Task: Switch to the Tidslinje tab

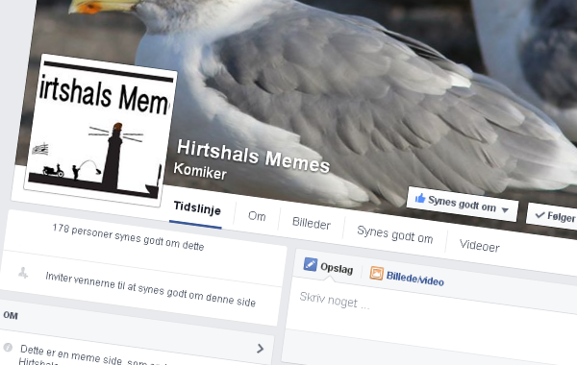Action: point(197,208)
